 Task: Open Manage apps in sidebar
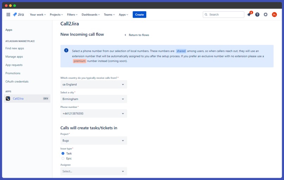[14, 57]
